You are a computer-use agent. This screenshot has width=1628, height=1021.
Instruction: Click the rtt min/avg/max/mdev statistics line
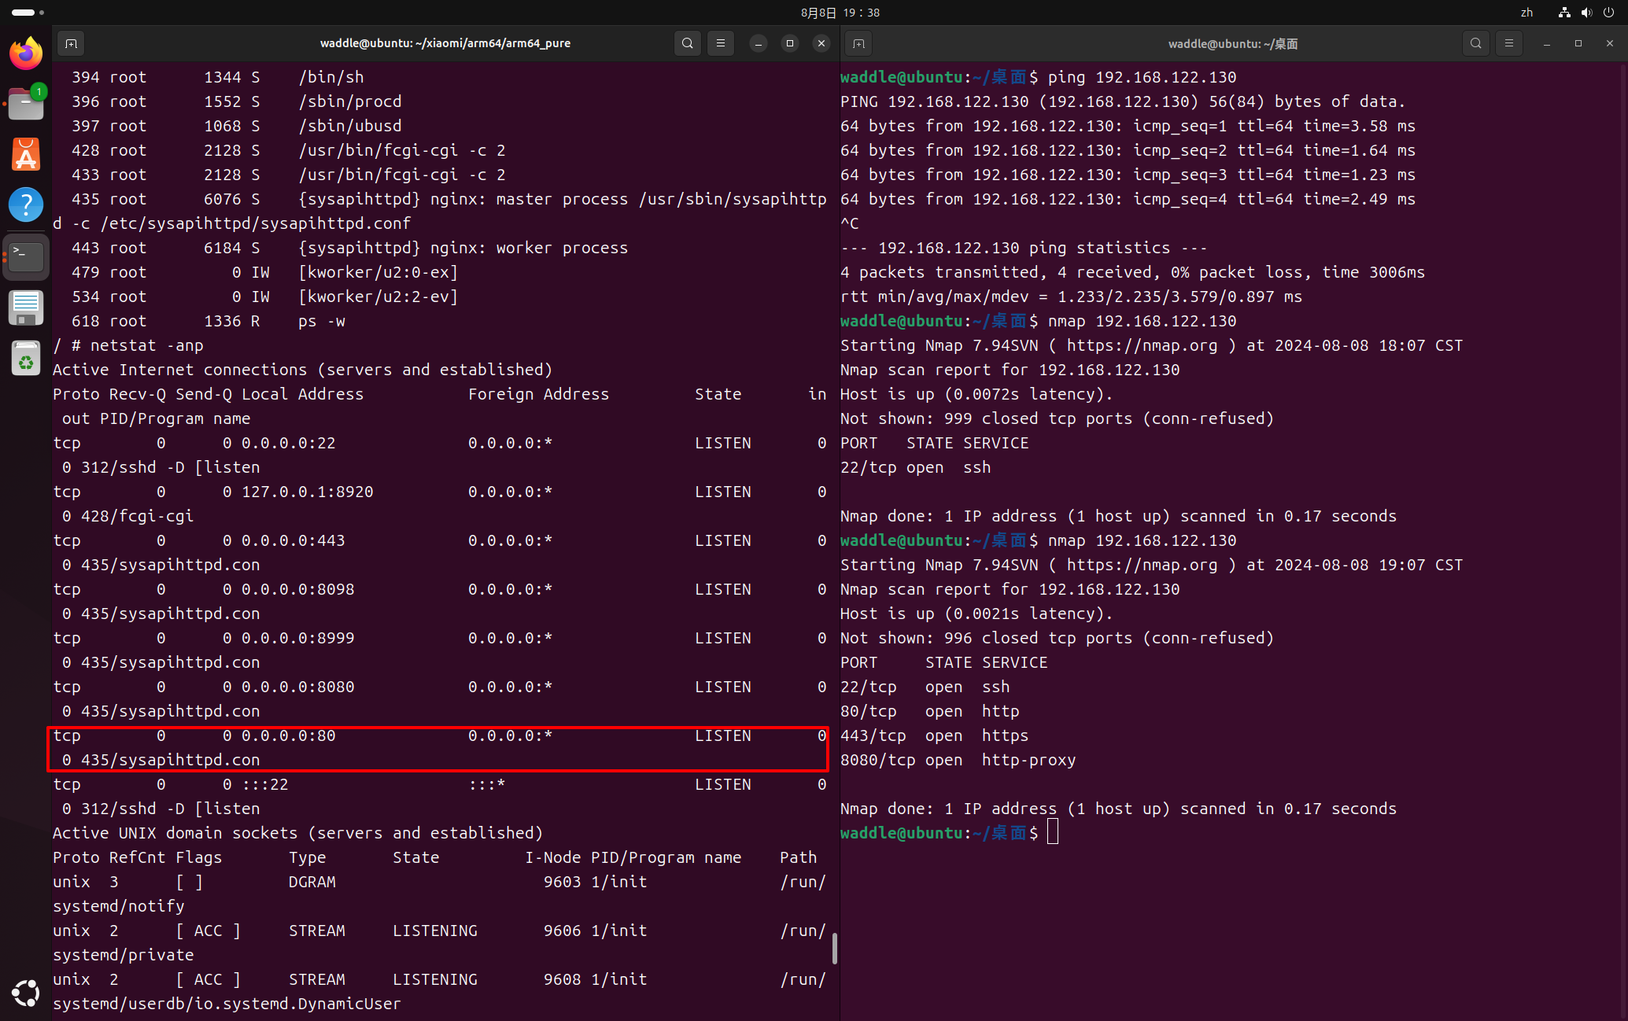pos(1072,297)
